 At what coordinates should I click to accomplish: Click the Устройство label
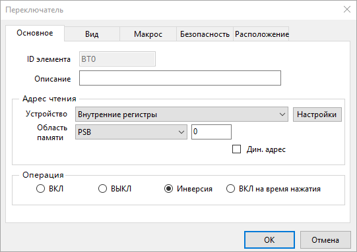(x=46, y=114)
